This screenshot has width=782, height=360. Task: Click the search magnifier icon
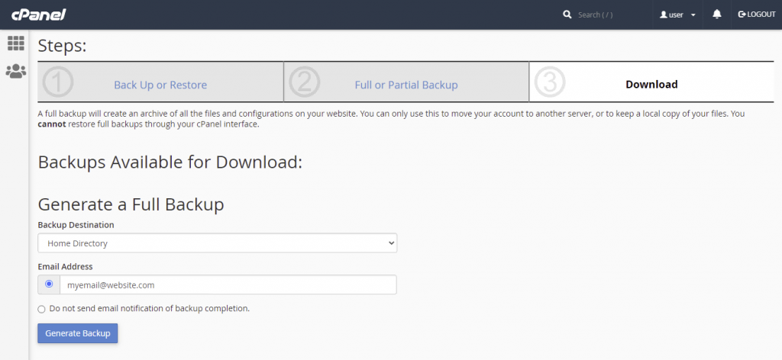pos(567,14)
